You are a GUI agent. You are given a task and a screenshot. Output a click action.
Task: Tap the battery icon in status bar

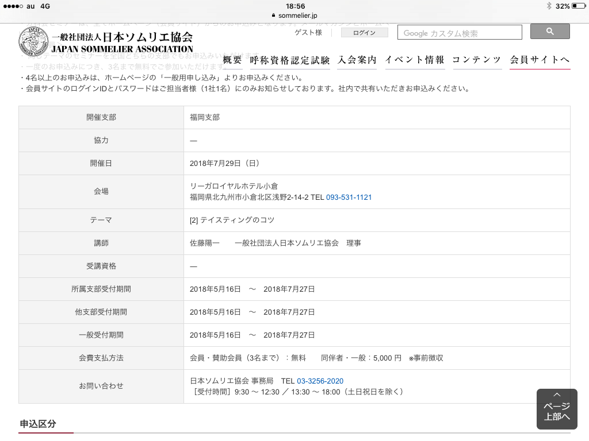[x=579, y=6]
